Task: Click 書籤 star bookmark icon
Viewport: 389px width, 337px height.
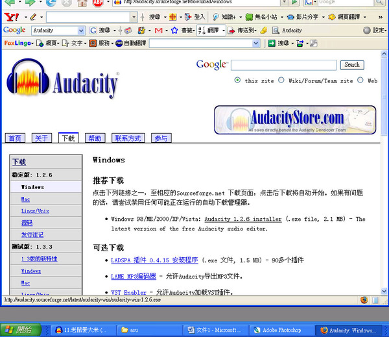Action: tap(174, 31)
